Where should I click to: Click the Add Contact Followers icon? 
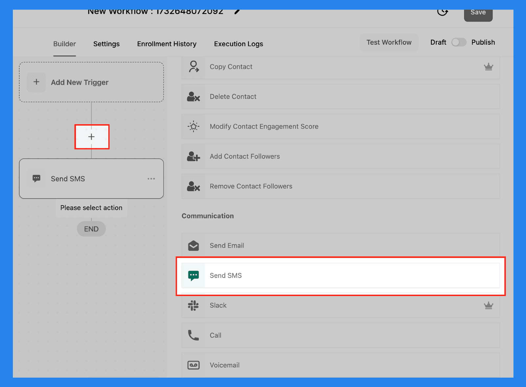point(194,157)
